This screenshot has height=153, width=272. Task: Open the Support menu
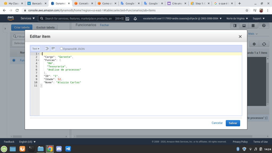click(258, 19)
